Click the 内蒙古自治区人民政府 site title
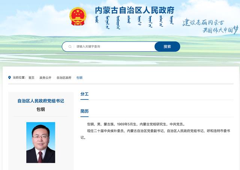 (135, 10)
